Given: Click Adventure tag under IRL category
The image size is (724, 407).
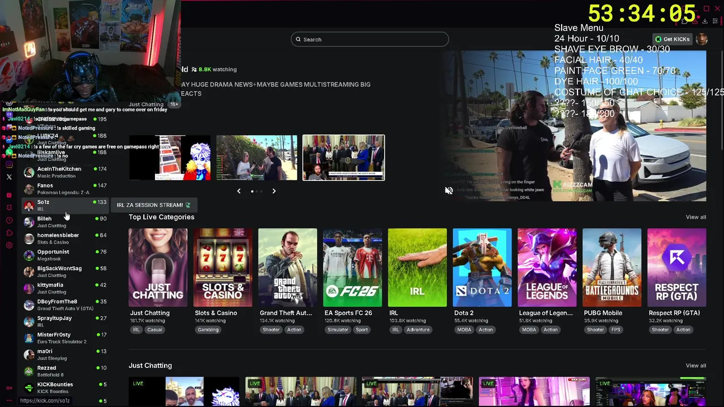Looking at the screenshot, I should (418, 330).
